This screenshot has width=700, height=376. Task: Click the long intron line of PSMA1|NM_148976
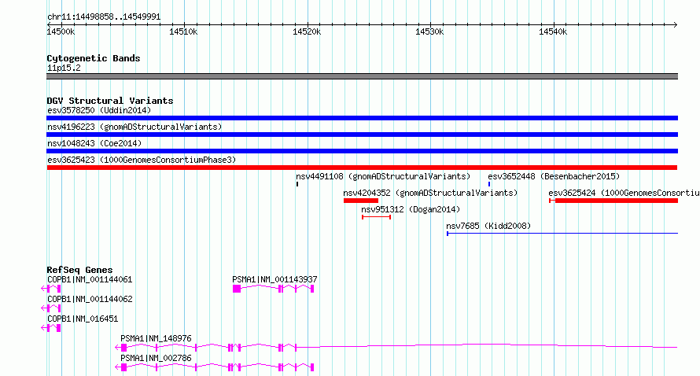point(487,345)
